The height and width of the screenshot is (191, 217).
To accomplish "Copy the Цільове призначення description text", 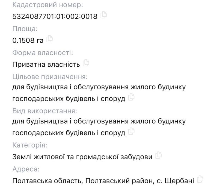I will click(x=132, y=97).
